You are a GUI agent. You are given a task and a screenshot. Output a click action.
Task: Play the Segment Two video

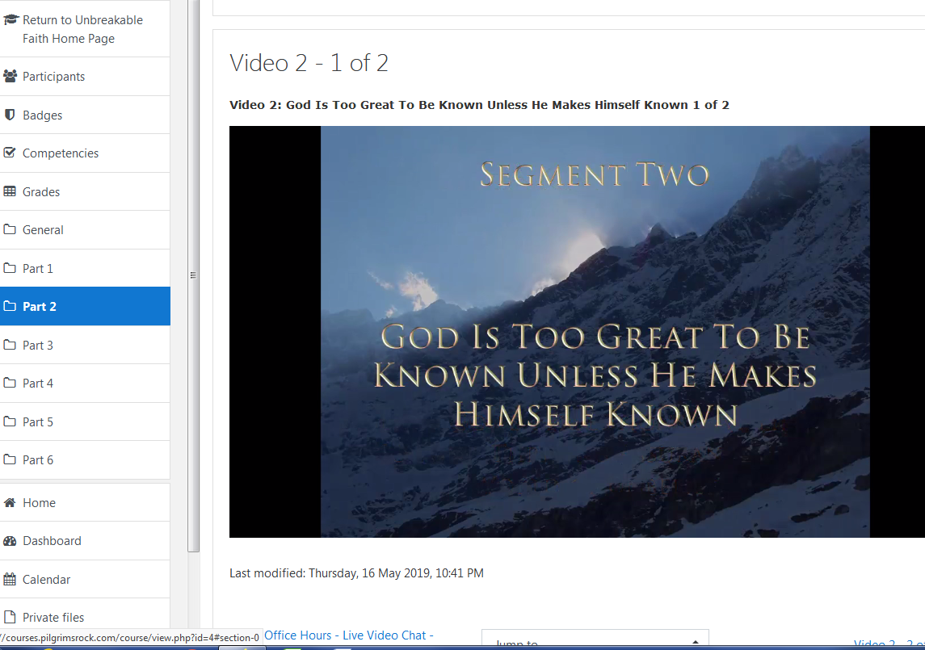coord(595,332)
